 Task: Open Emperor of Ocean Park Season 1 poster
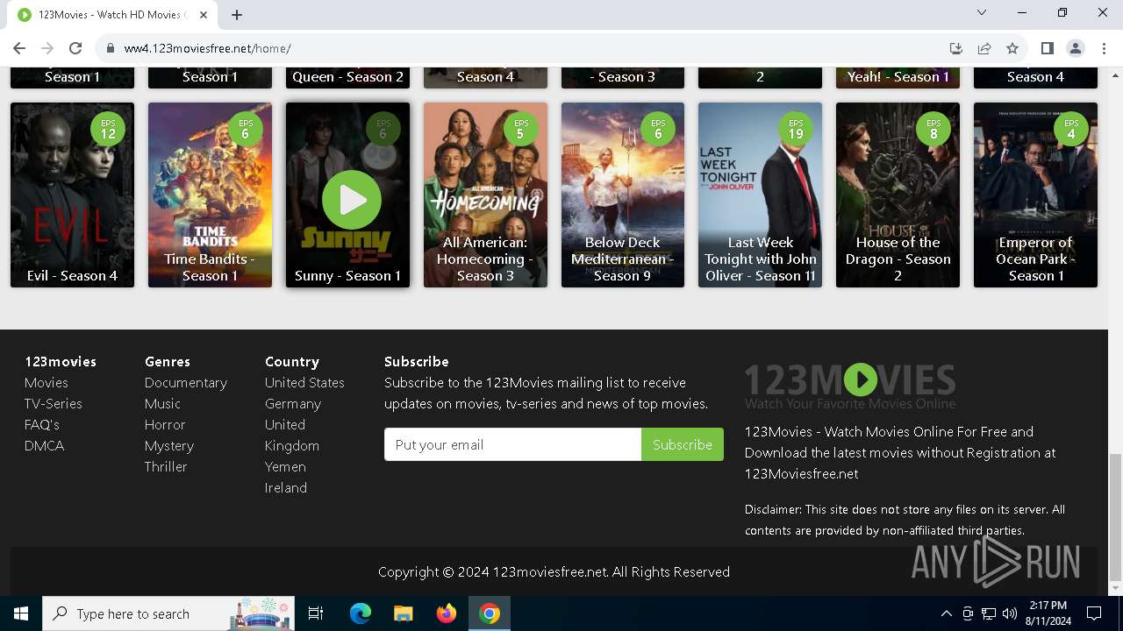(1035, 195)
